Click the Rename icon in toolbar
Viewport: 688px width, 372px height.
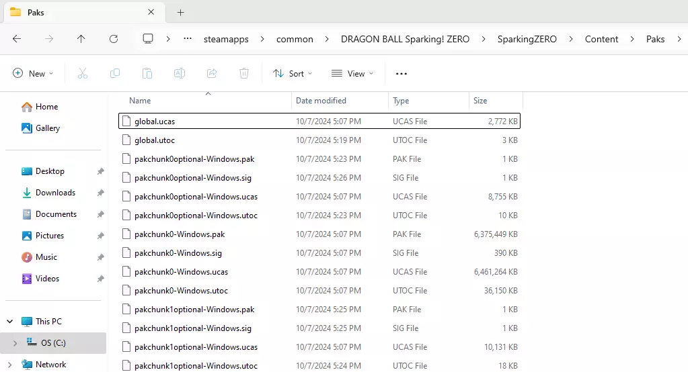pos(180,74)
